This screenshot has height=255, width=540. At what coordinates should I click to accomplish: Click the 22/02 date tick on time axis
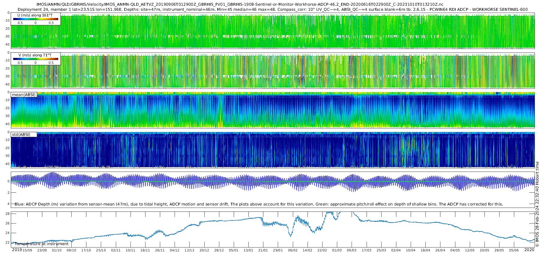[x=322, y=250]
